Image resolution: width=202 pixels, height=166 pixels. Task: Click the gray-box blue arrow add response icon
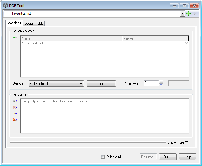[x=15, y=101]
